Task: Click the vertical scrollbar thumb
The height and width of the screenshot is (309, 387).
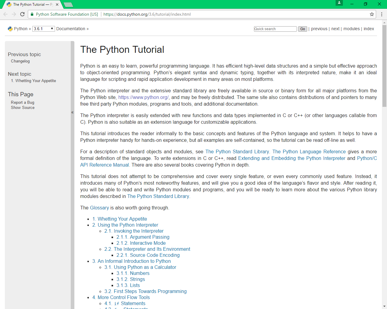Action: [x=385, y=66]
